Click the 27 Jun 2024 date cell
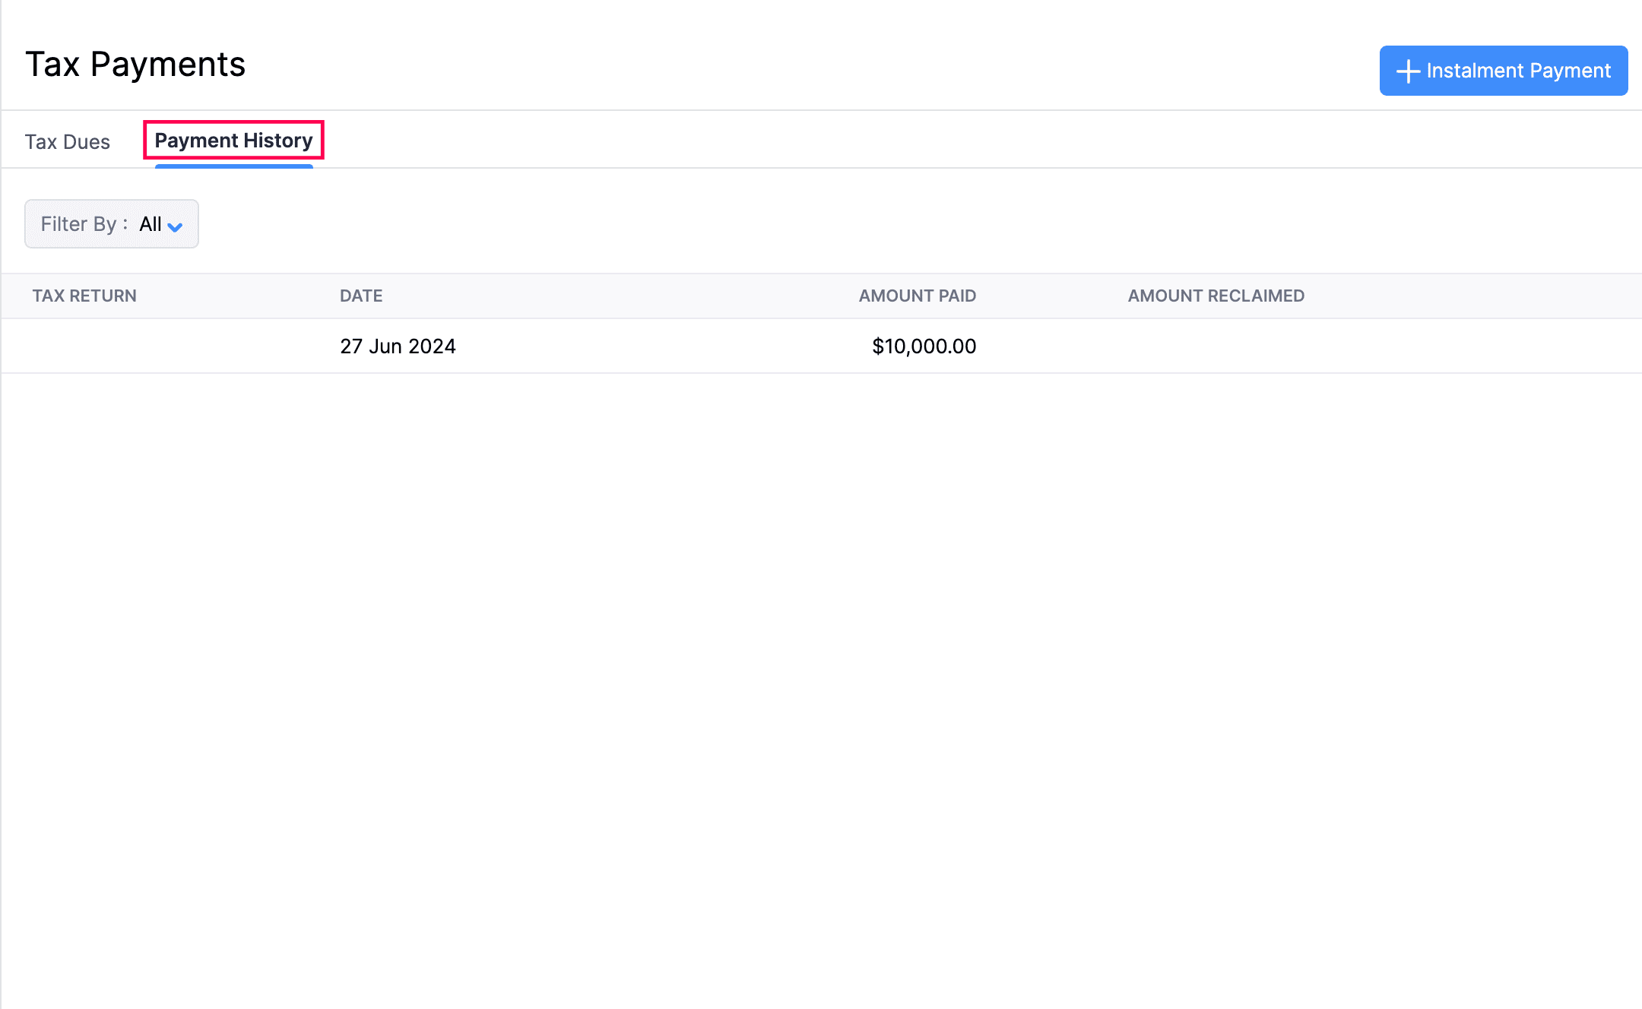 pyautogui.click(x=398, y=346)
